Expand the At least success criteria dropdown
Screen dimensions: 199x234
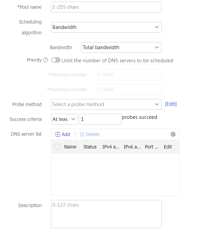(x=65, y=119)
